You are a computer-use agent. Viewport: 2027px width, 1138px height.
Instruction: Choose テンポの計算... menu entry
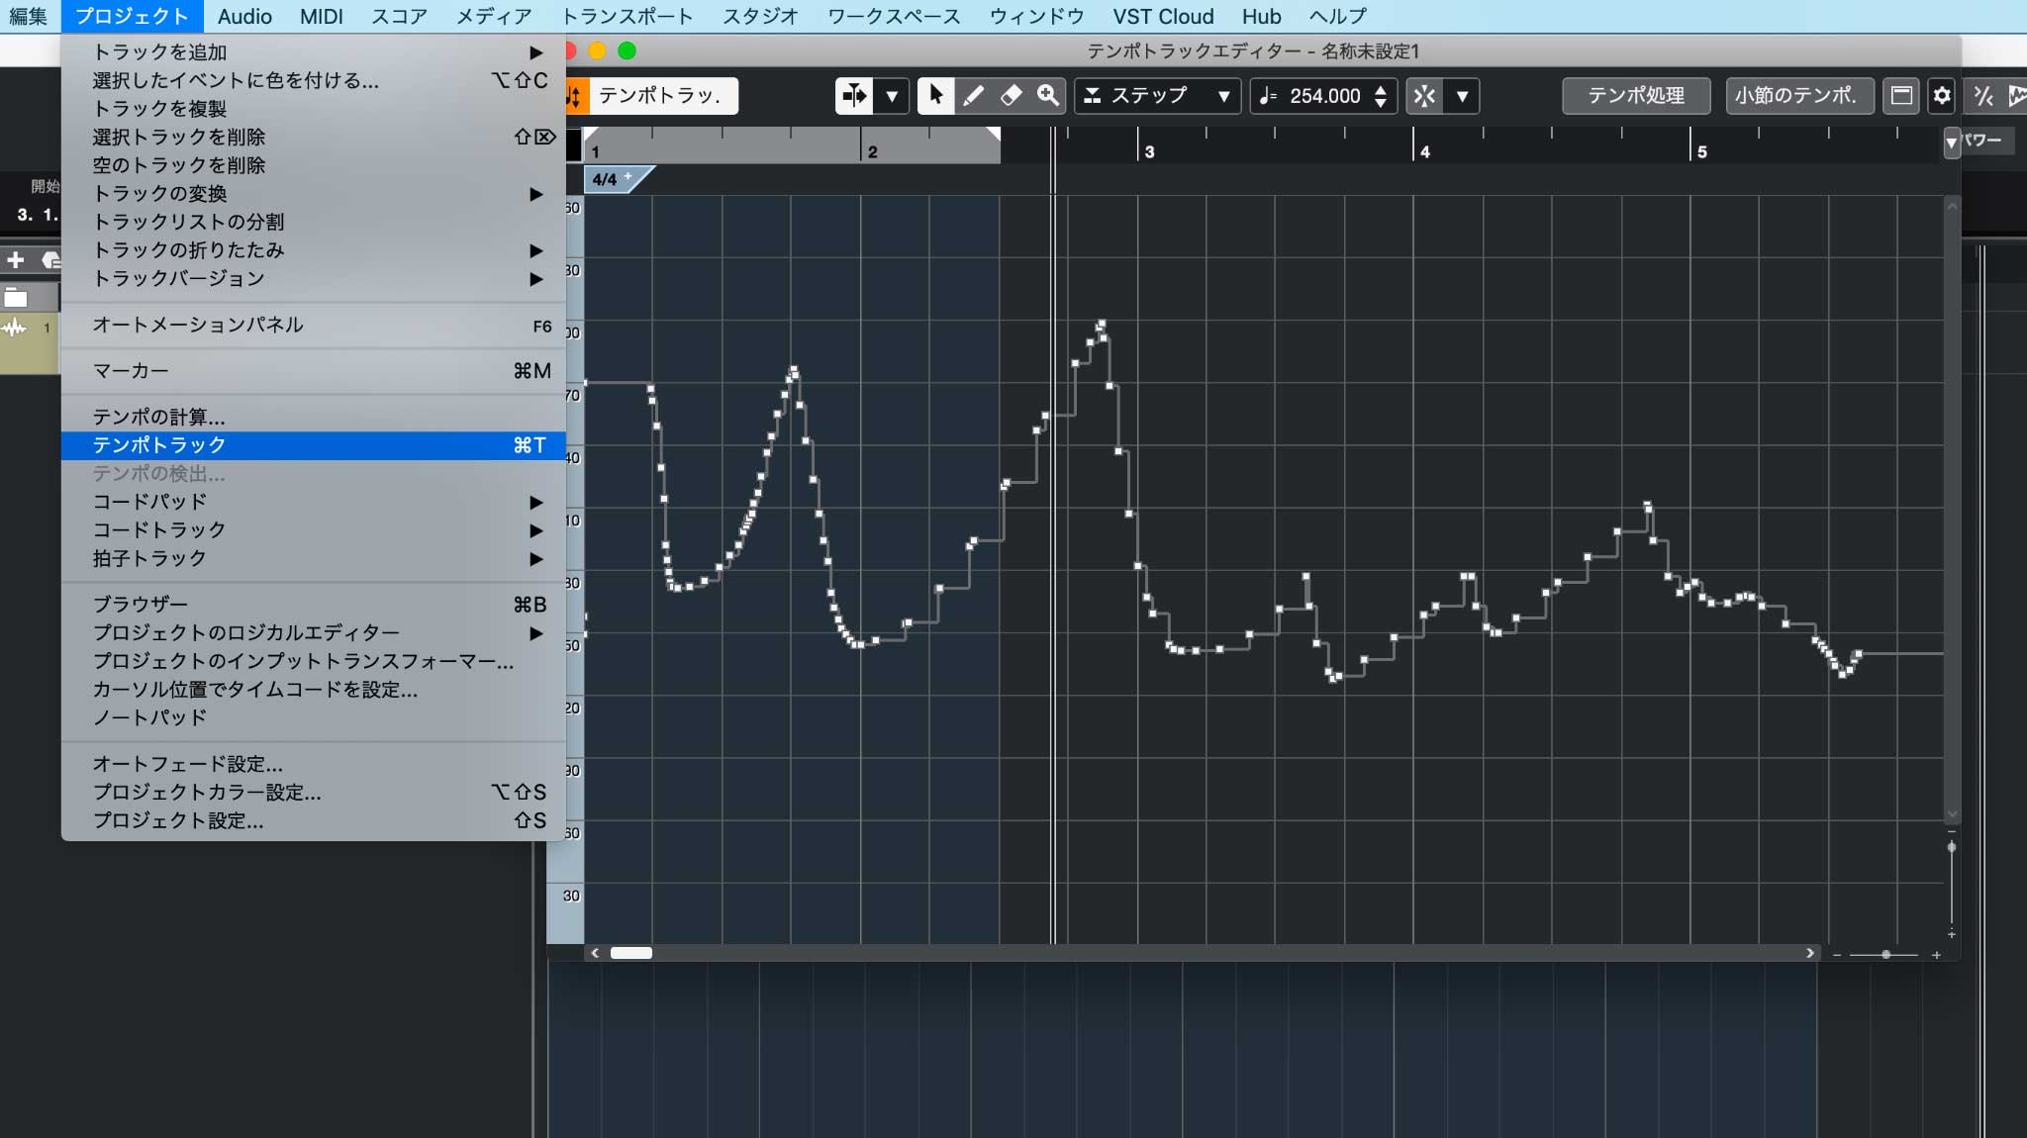pyautogui.click(x=313, y=417)
